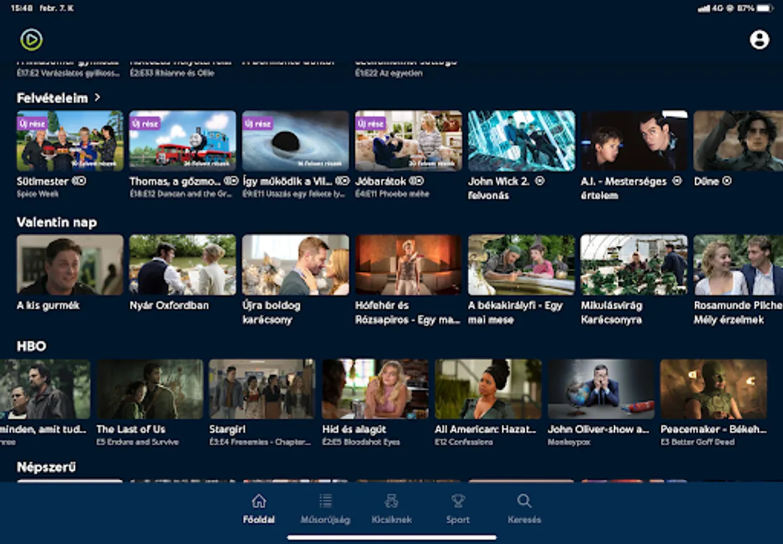Click 'E3 Better Goff Dead' subtitle

tap(697, 442)
